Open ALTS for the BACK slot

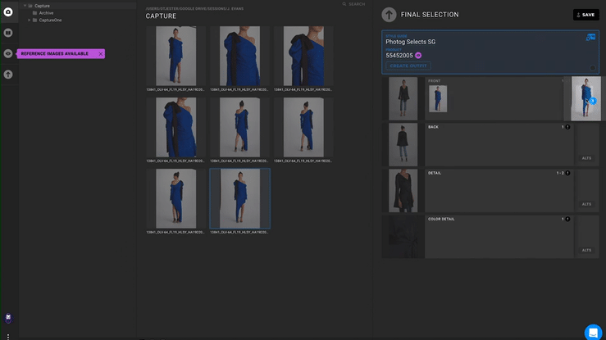pos(586,157)
